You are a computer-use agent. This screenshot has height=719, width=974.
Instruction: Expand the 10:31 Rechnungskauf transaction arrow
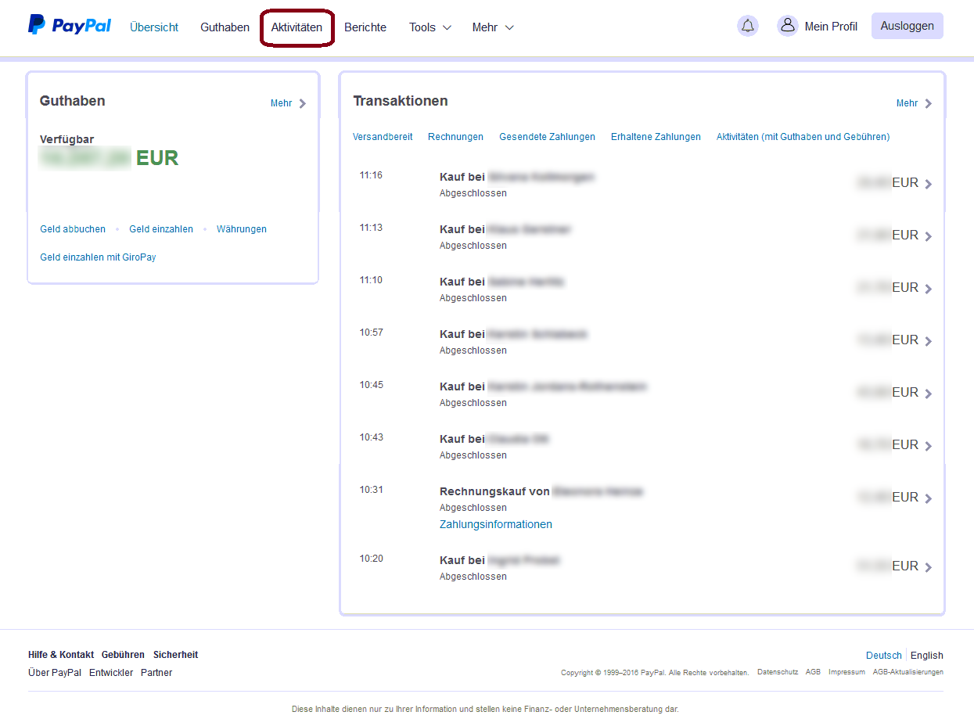(x=929, y=498)
